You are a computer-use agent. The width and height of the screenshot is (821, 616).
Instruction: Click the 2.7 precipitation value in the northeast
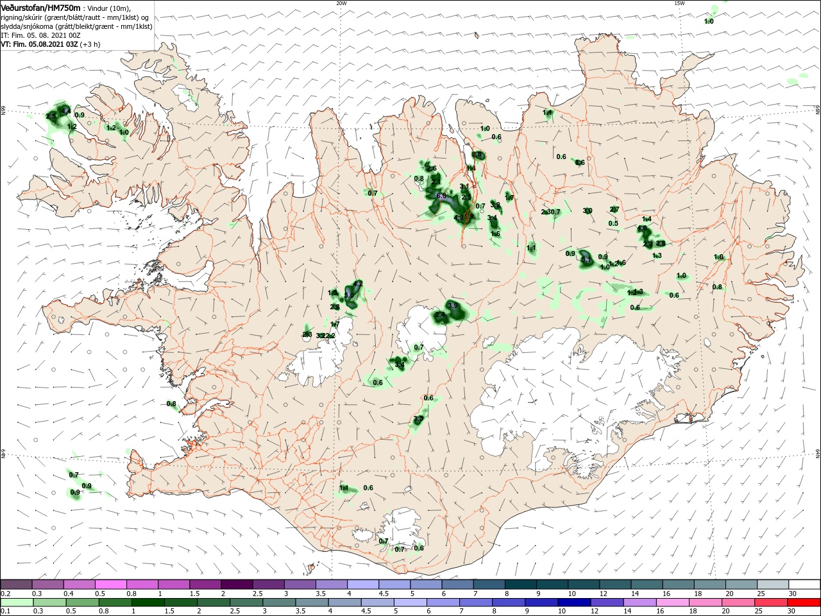(x=614, y=210)
